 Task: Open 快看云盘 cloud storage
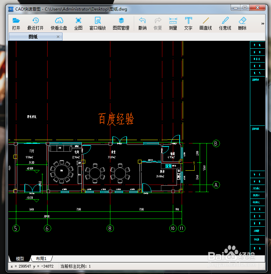click(x=59, y=23)
